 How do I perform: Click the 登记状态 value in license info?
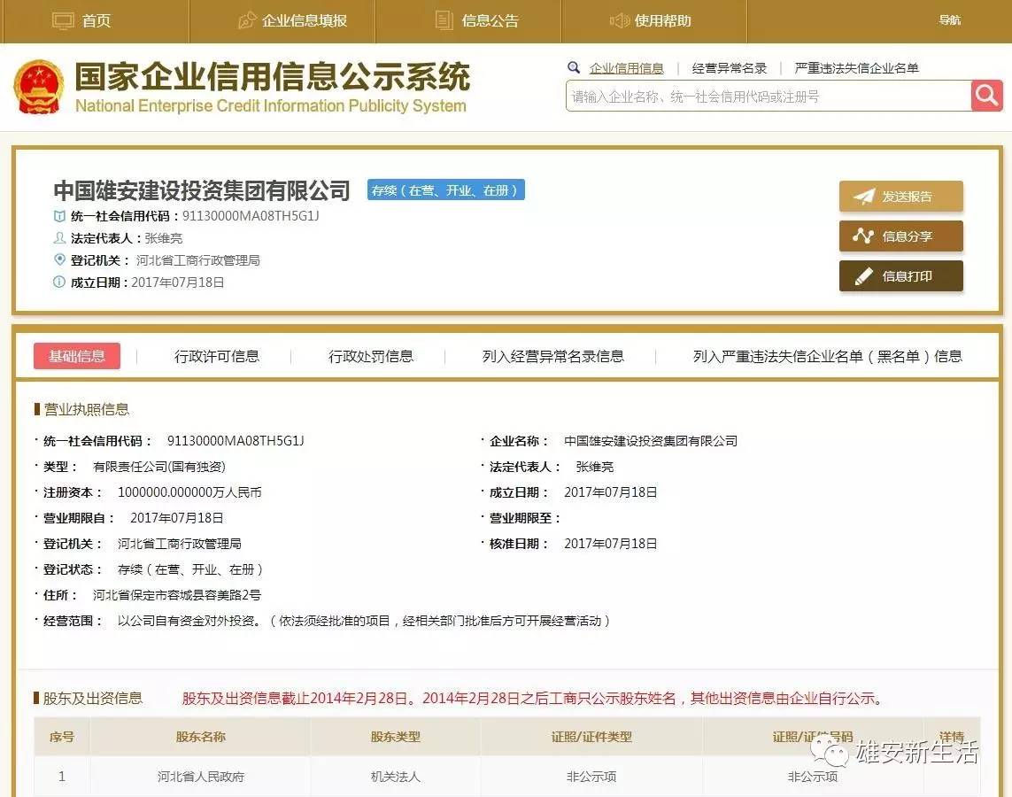(189, 569)
